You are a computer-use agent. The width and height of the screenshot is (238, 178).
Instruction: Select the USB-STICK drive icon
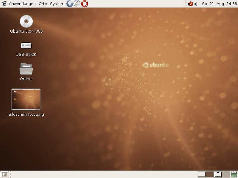(x=26, y=45)
